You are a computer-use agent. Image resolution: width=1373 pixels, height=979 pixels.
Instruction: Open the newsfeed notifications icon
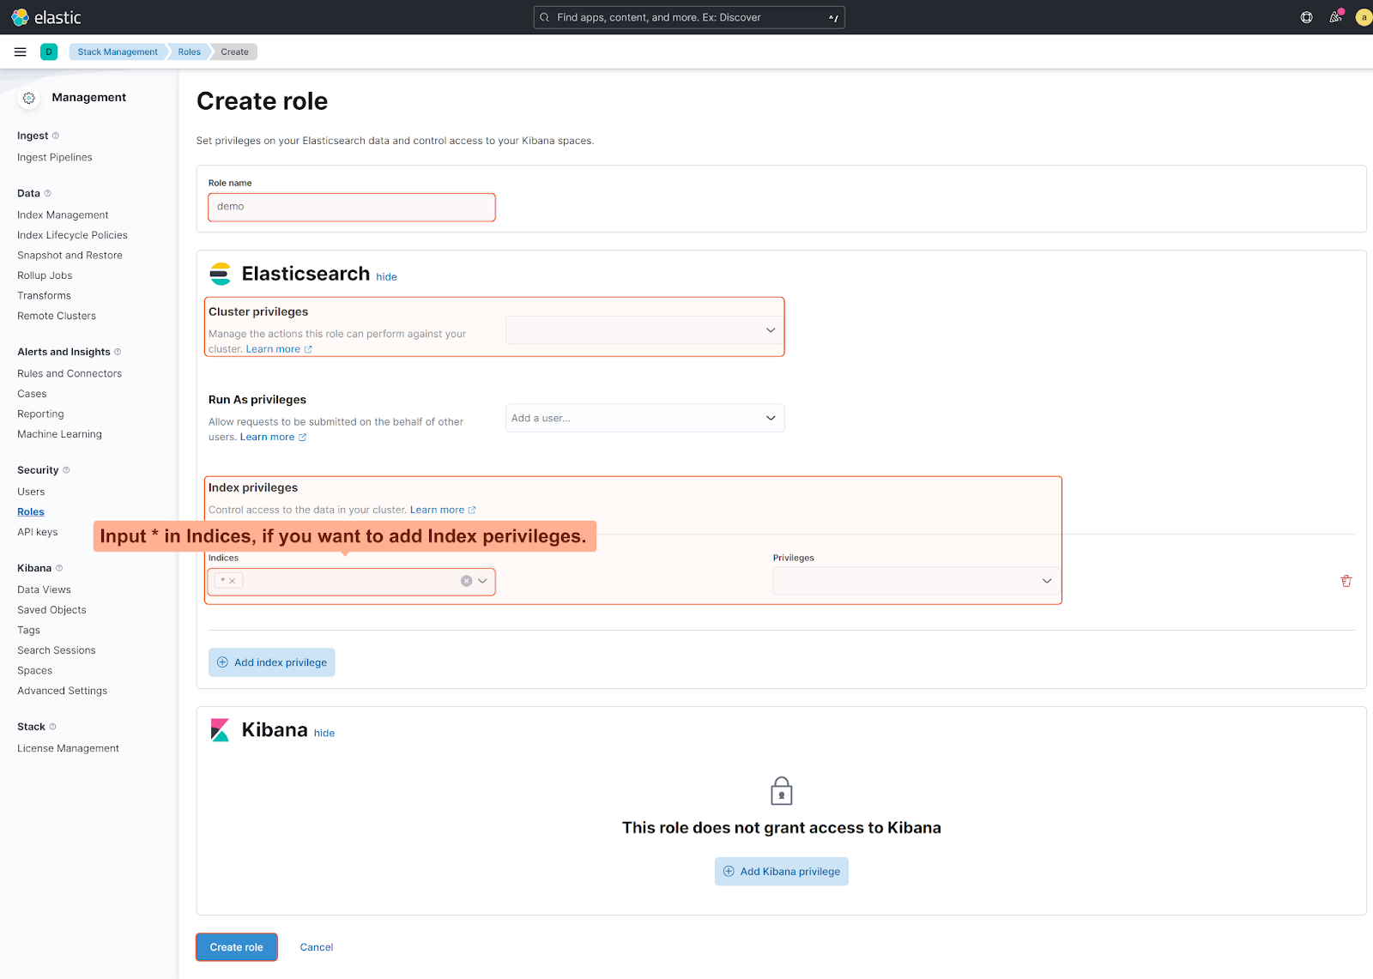pyautogui.click(x=1335, y=17)
